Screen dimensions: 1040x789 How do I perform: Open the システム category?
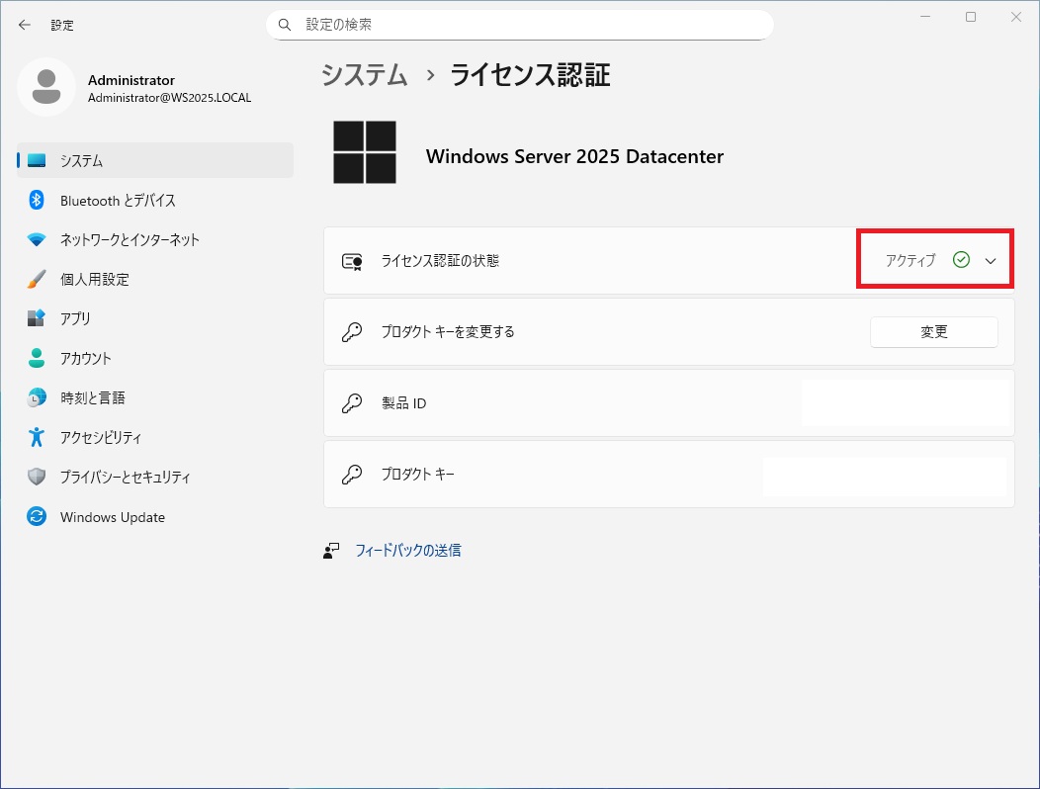pos(155,160)
